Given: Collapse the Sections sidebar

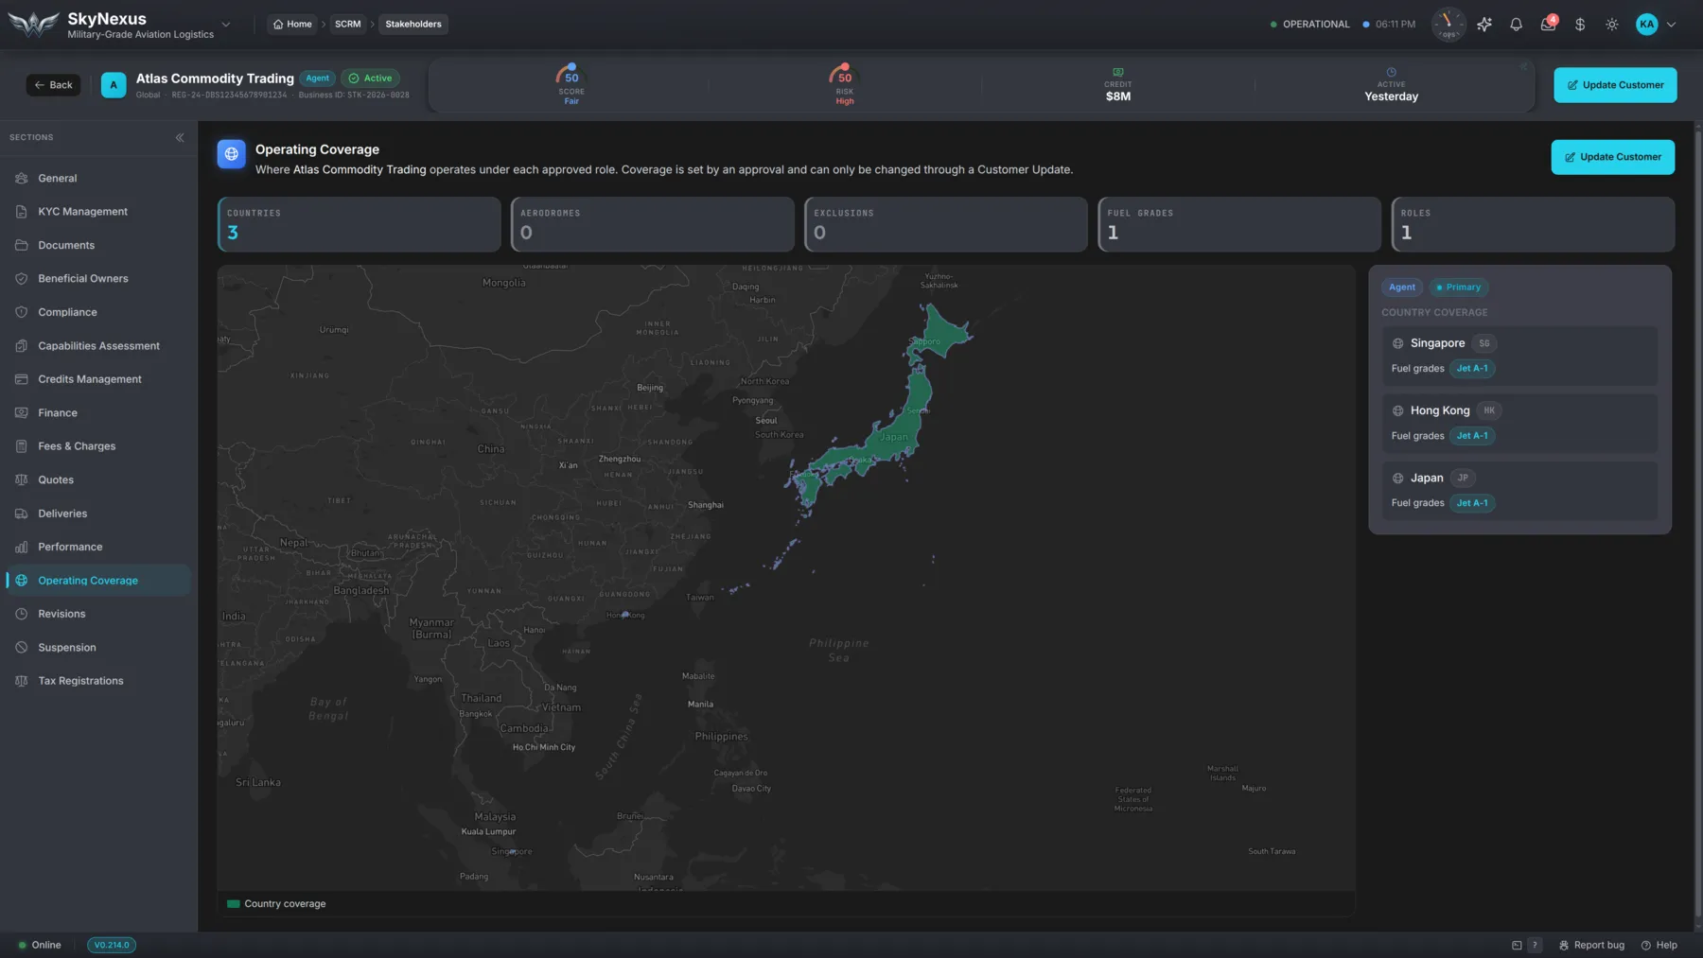Looking at the screenshot, I should (x=180, y=138).
